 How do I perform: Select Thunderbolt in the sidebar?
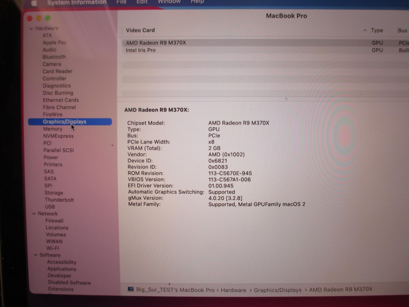coord(59,200)
